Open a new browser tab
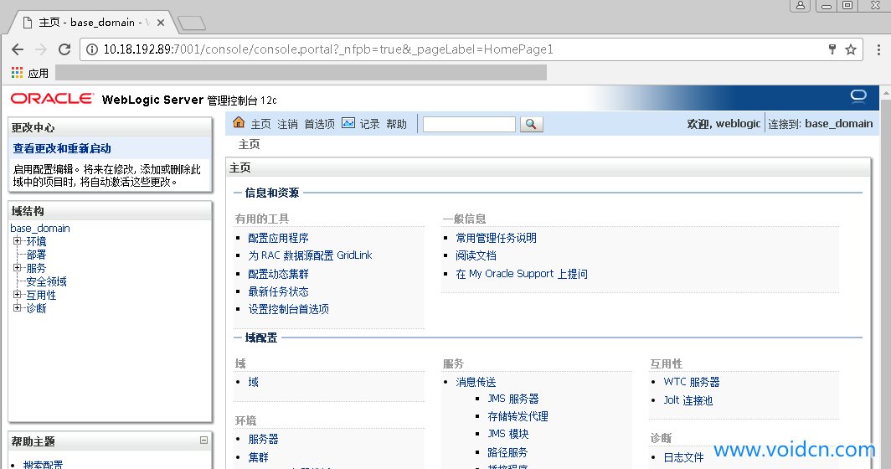 [192, 23]
